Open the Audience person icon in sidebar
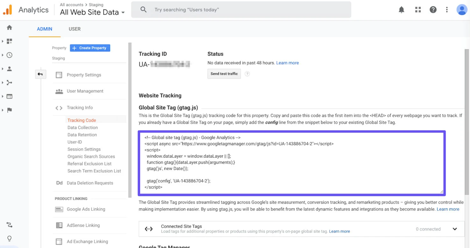This screenshot has height=248, width=470. (9, 69)
